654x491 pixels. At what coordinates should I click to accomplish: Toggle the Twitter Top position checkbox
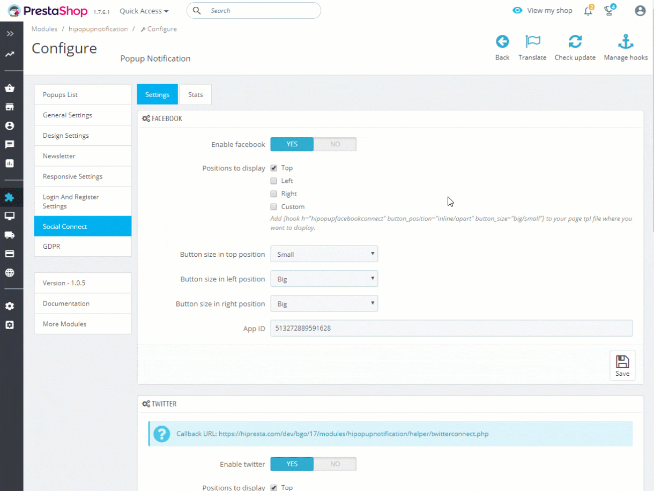(274, 487)
